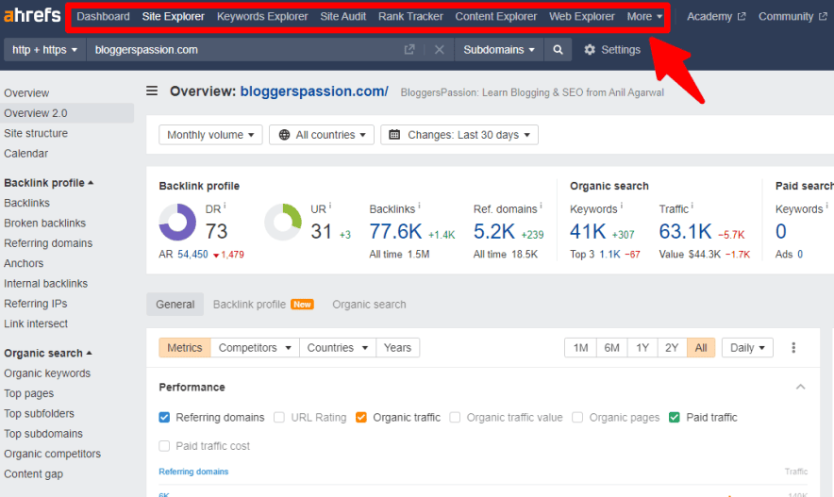
Task: Click the Traffic info icon
Action: coord(692,206)
